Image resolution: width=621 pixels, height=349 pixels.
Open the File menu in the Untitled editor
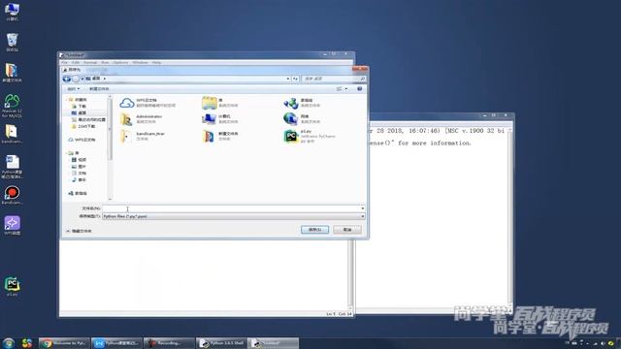pos(65,62)
